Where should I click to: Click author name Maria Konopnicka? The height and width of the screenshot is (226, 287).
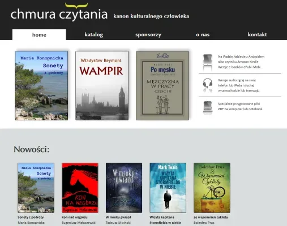(31, 223)
